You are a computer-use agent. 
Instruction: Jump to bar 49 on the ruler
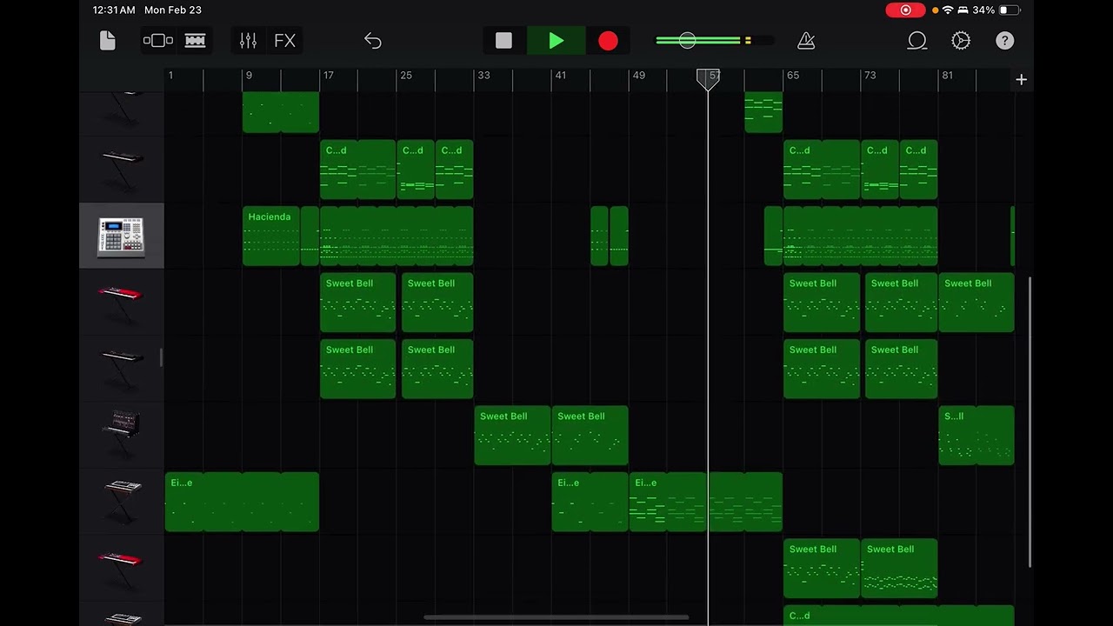coord(639,76)
